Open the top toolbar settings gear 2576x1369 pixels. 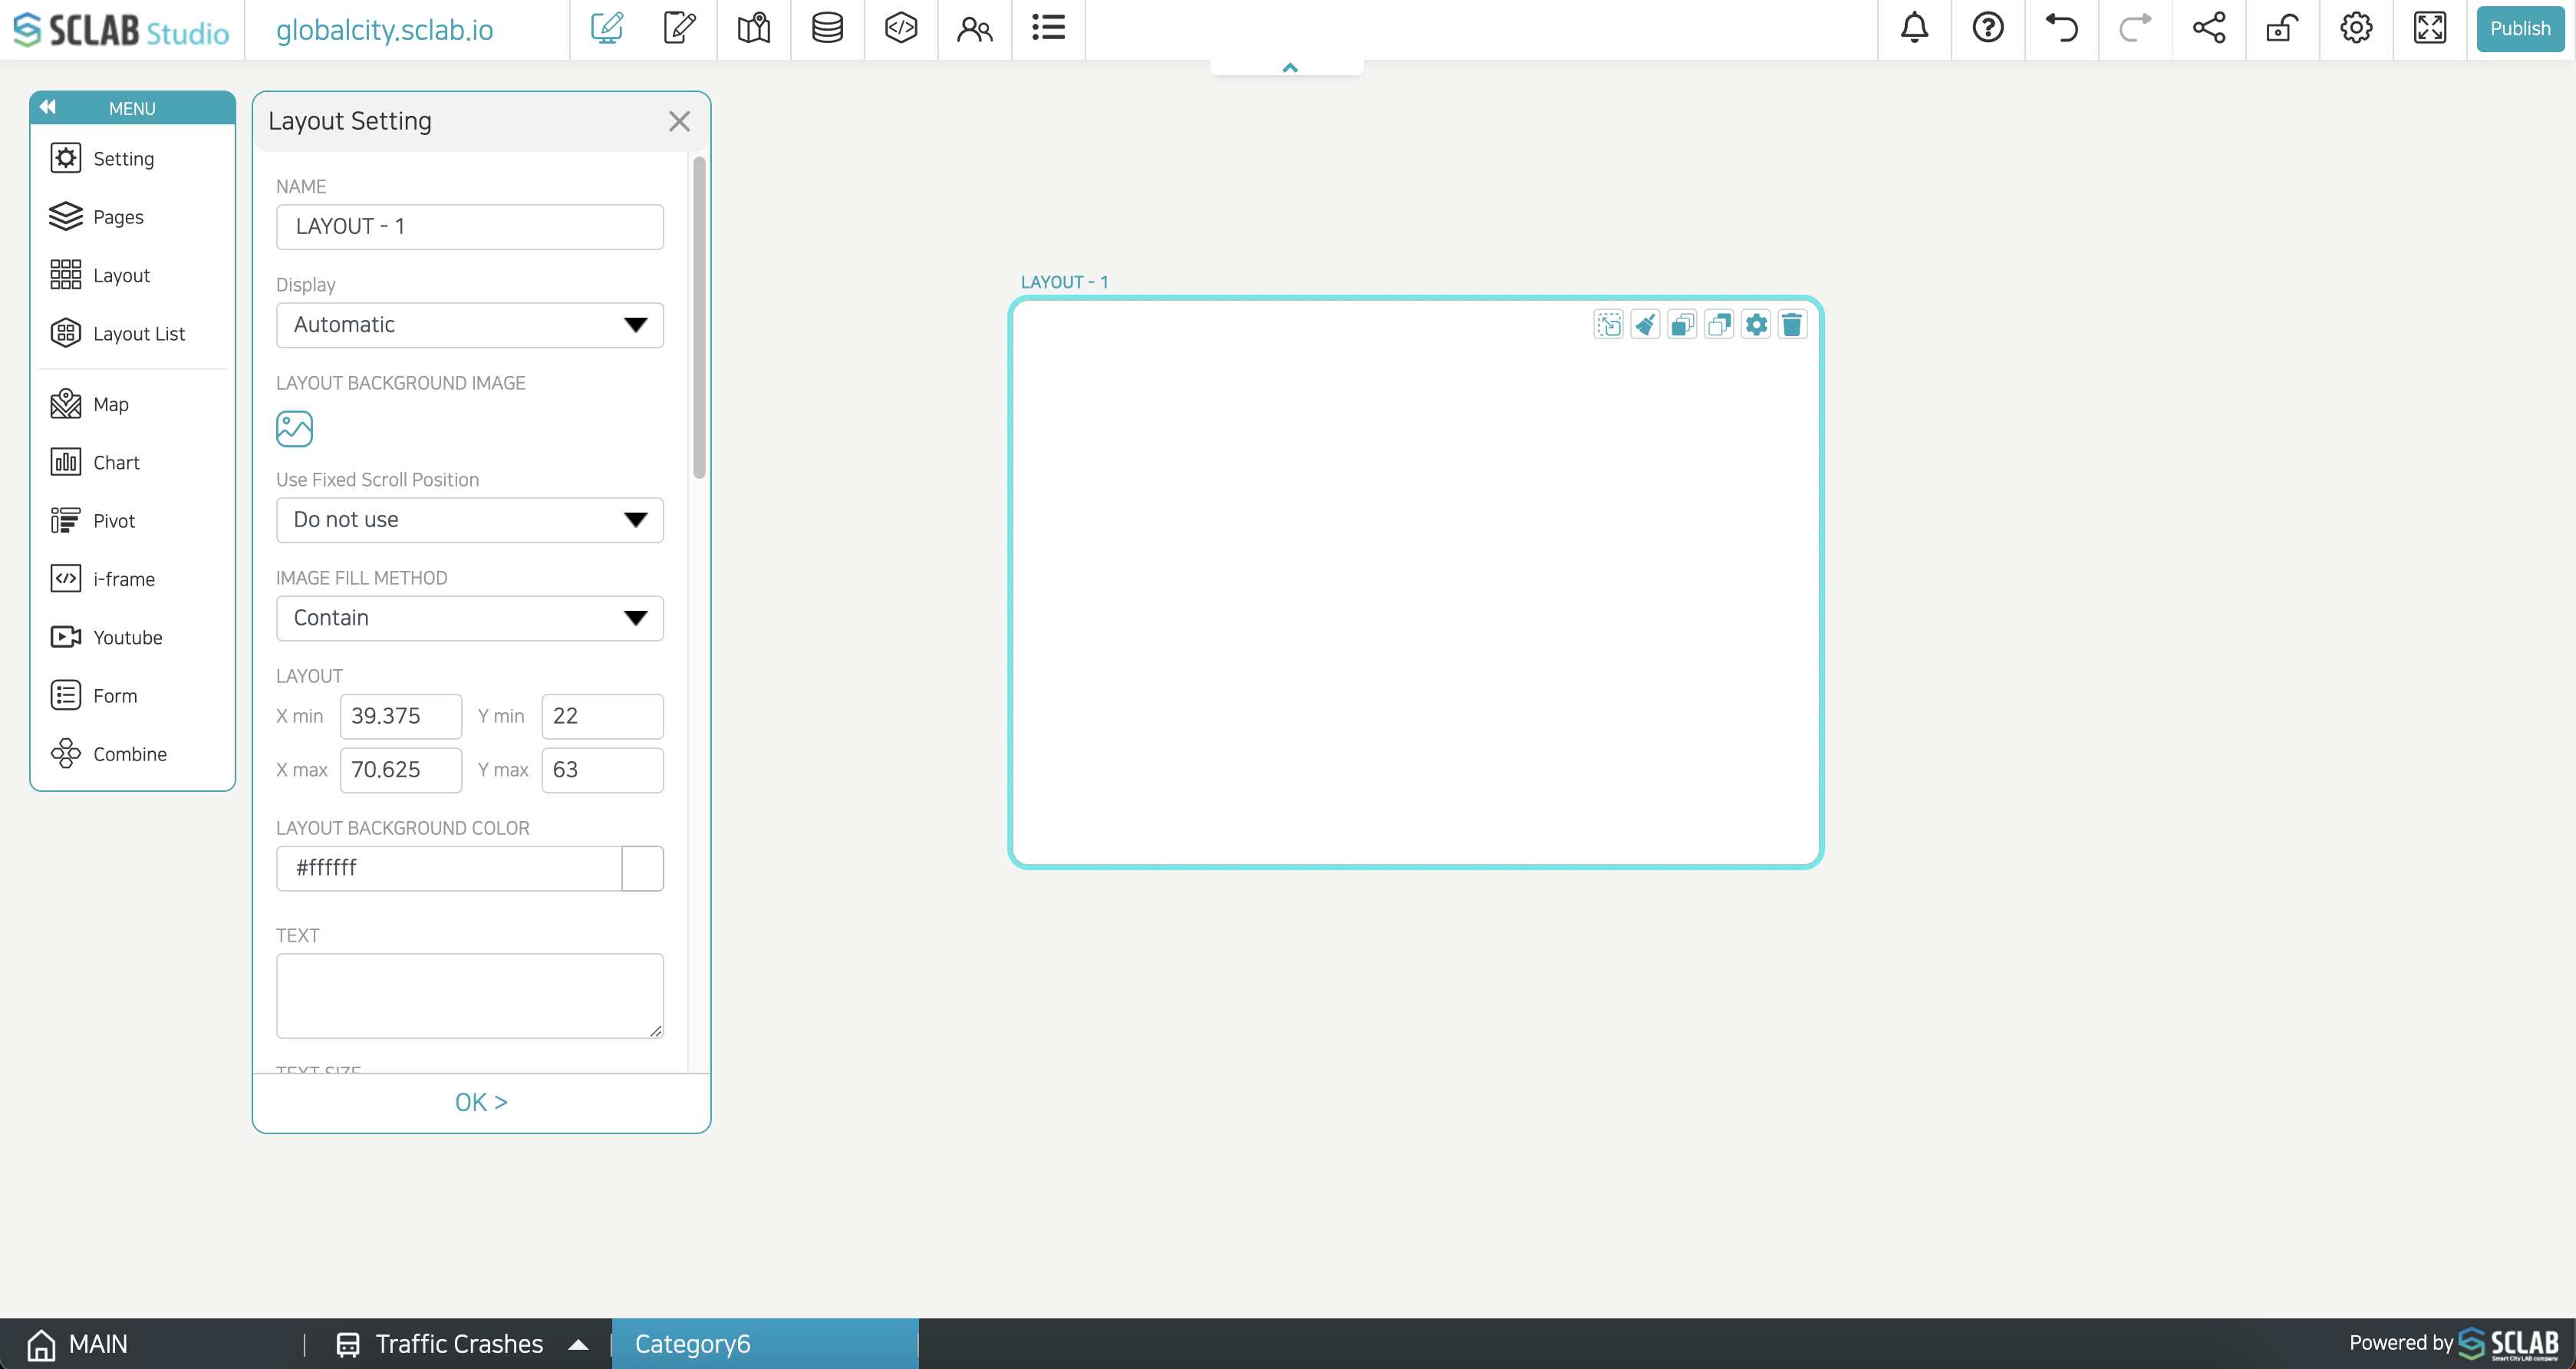pyautogui.click(x=2356, y=28)
